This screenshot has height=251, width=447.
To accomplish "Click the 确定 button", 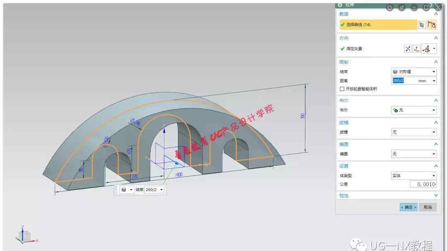I will click(408, 207).
